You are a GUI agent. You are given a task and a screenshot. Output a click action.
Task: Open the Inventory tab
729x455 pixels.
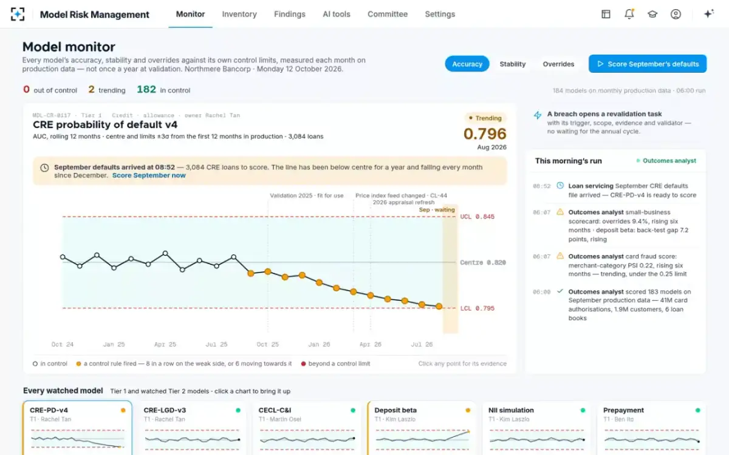tap(239, 14)
